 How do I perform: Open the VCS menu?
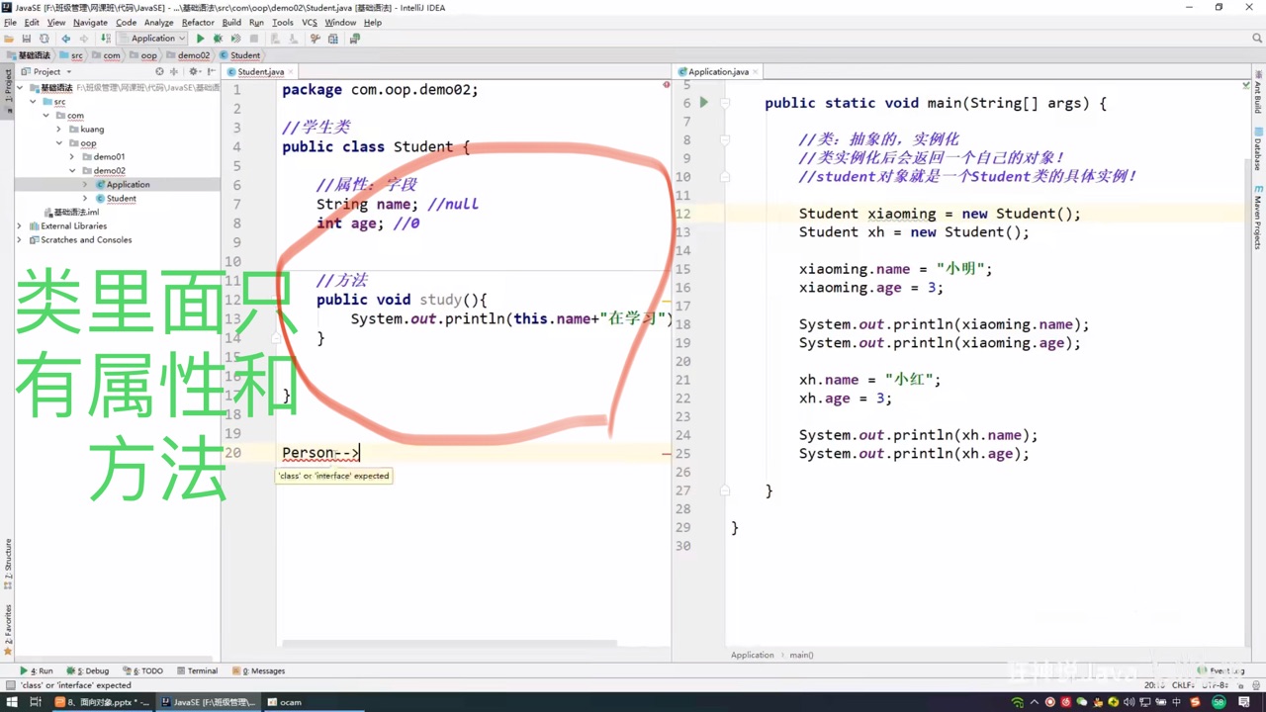tap(309, 22)
